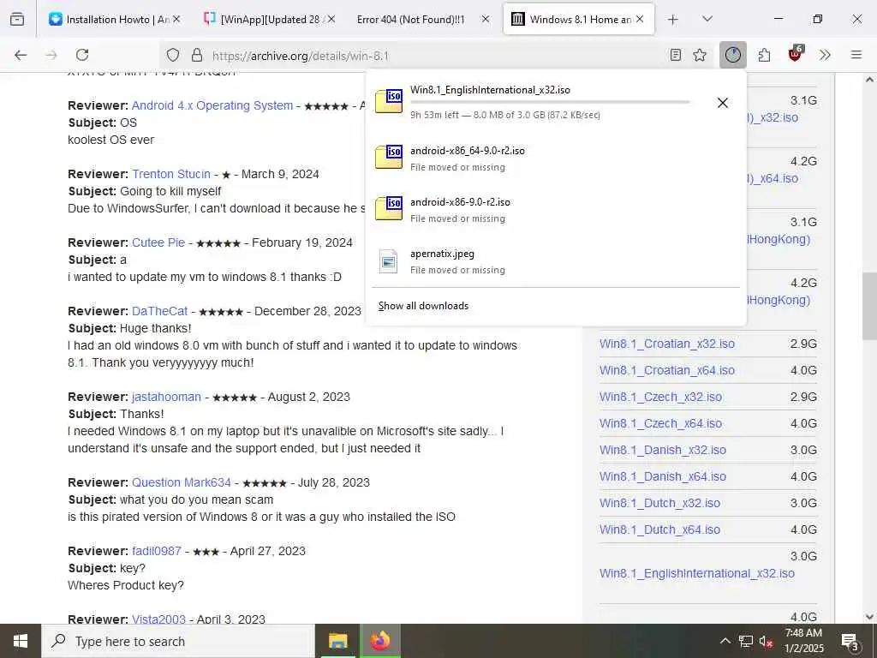This screenshot has height=658, width=877.
Task: Download Win8.1_Danish_x32.iso
Action: [x=663, y=450]
